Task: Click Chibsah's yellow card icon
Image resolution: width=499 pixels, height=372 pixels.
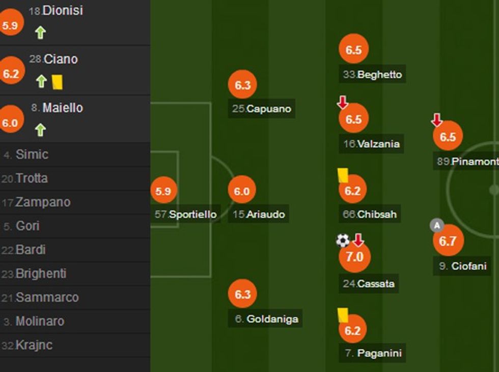Action: pyautogui.click(x=343, y=175)
